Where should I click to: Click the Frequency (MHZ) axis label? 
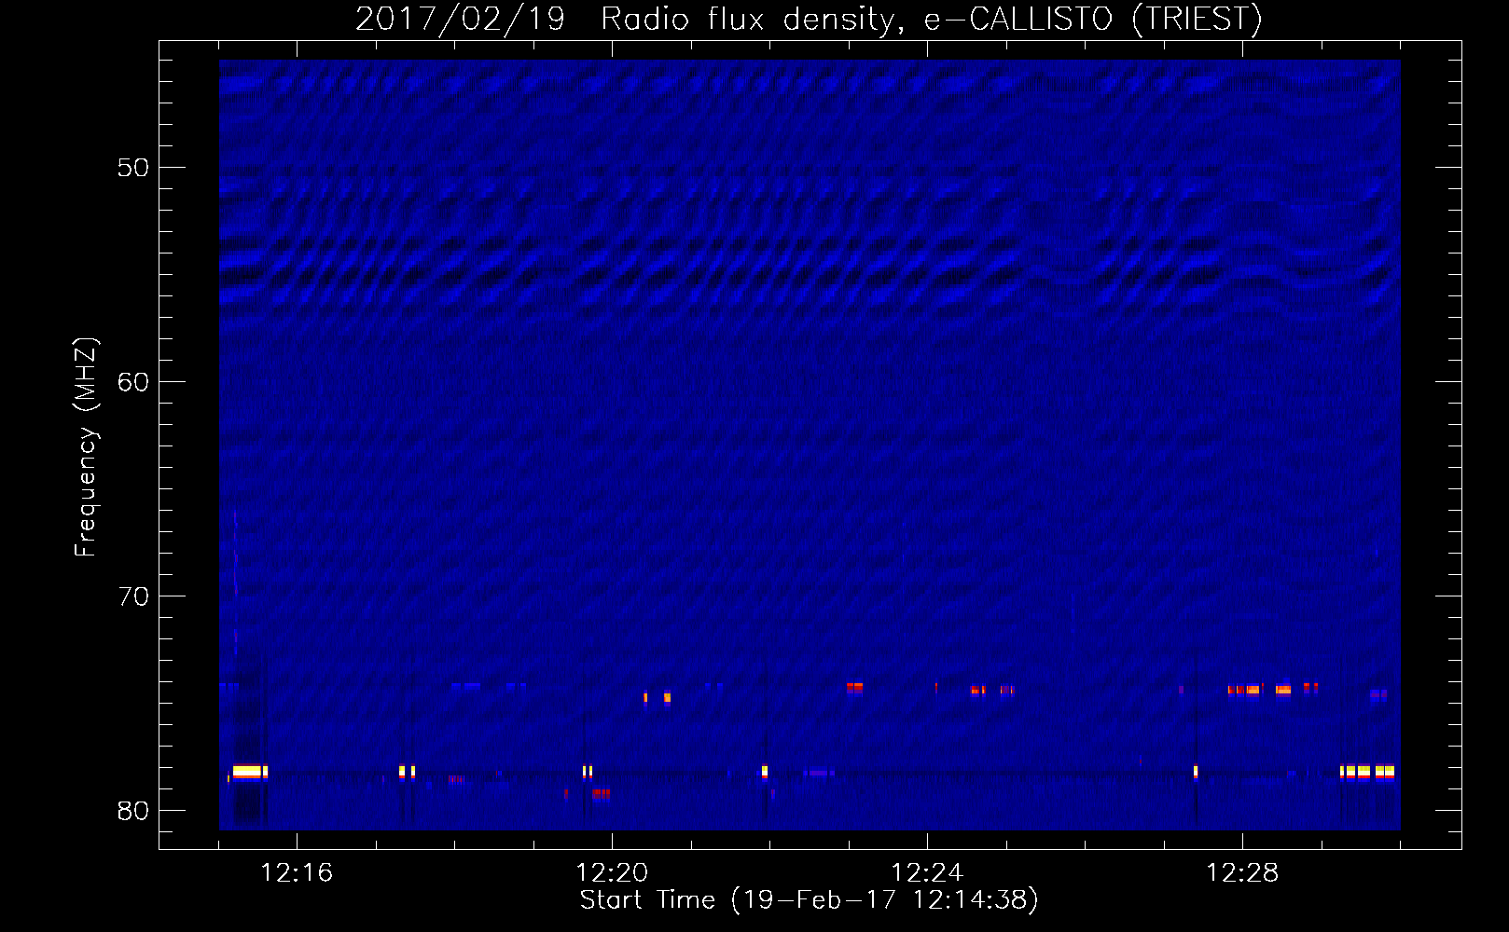click(x=86, y=447)
